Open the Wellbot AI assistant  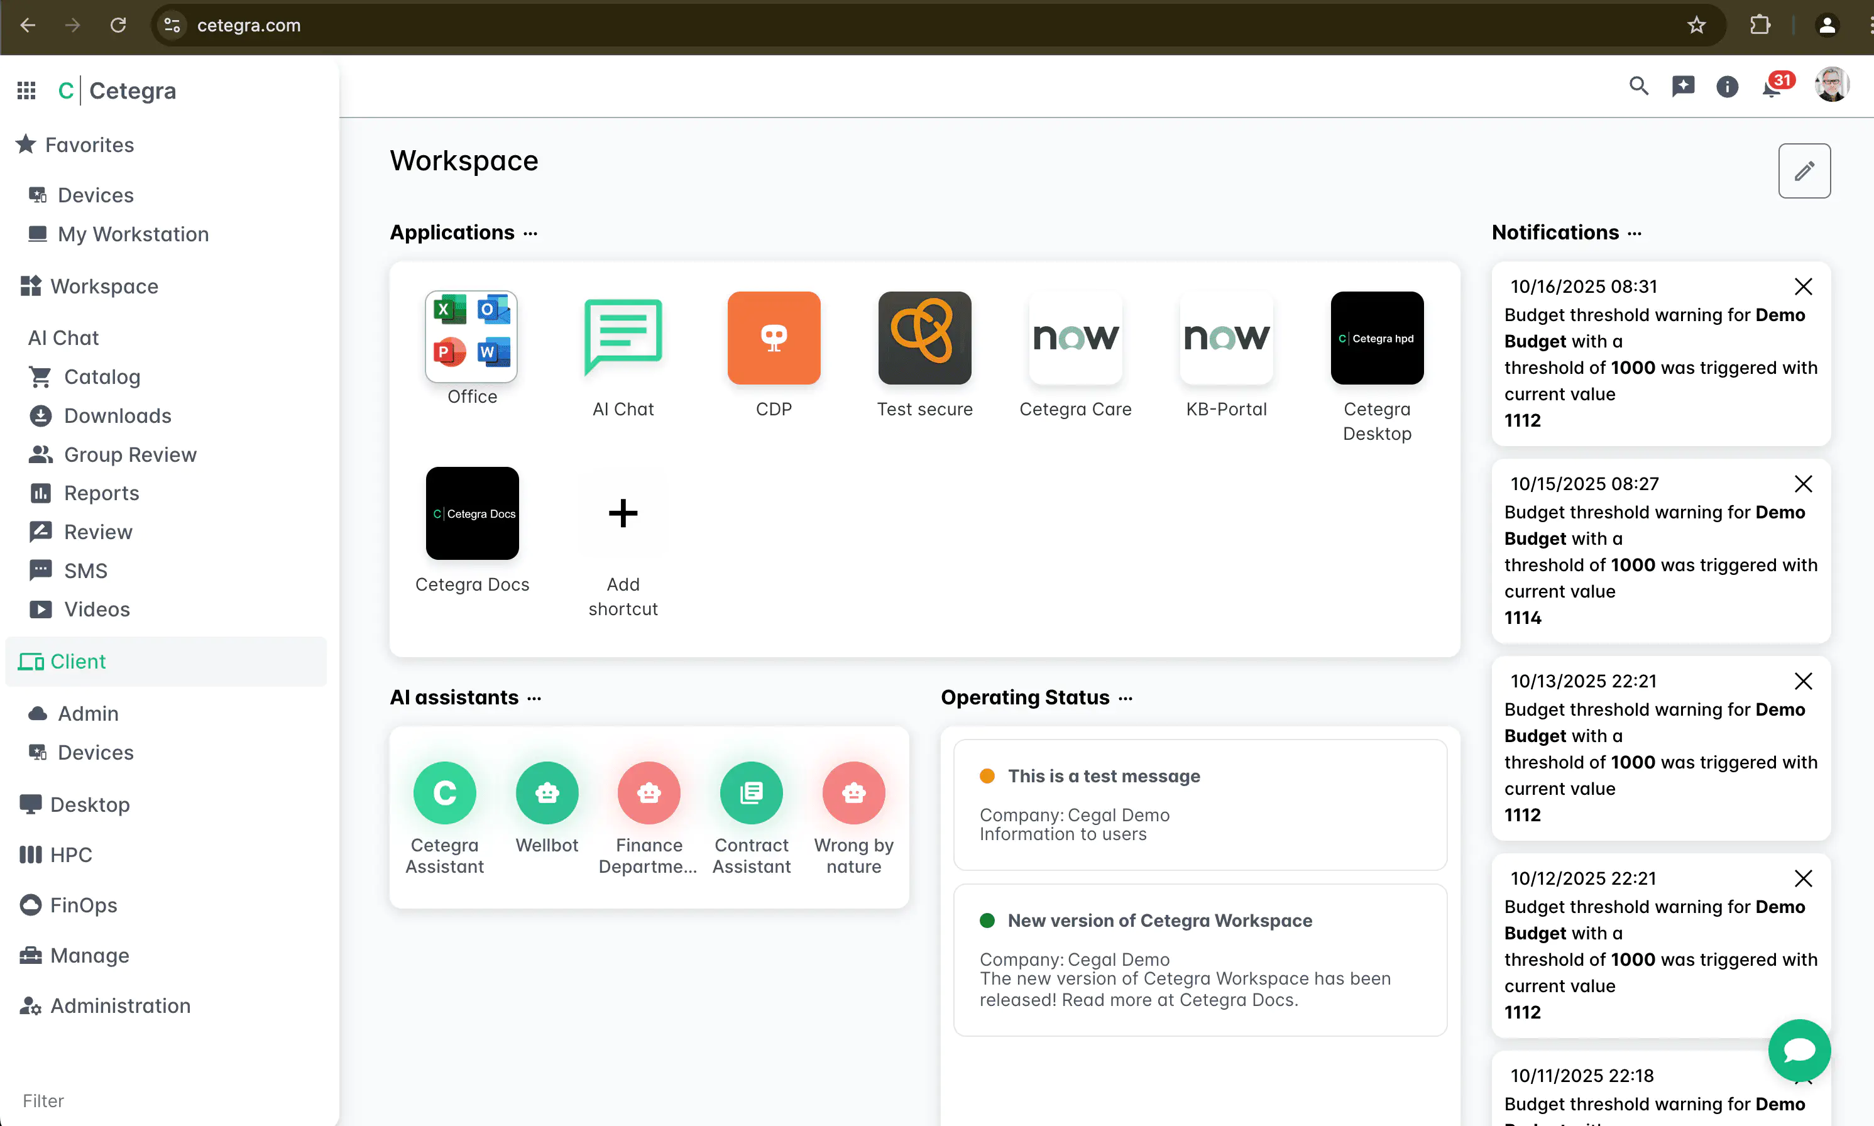coord(546,793)
